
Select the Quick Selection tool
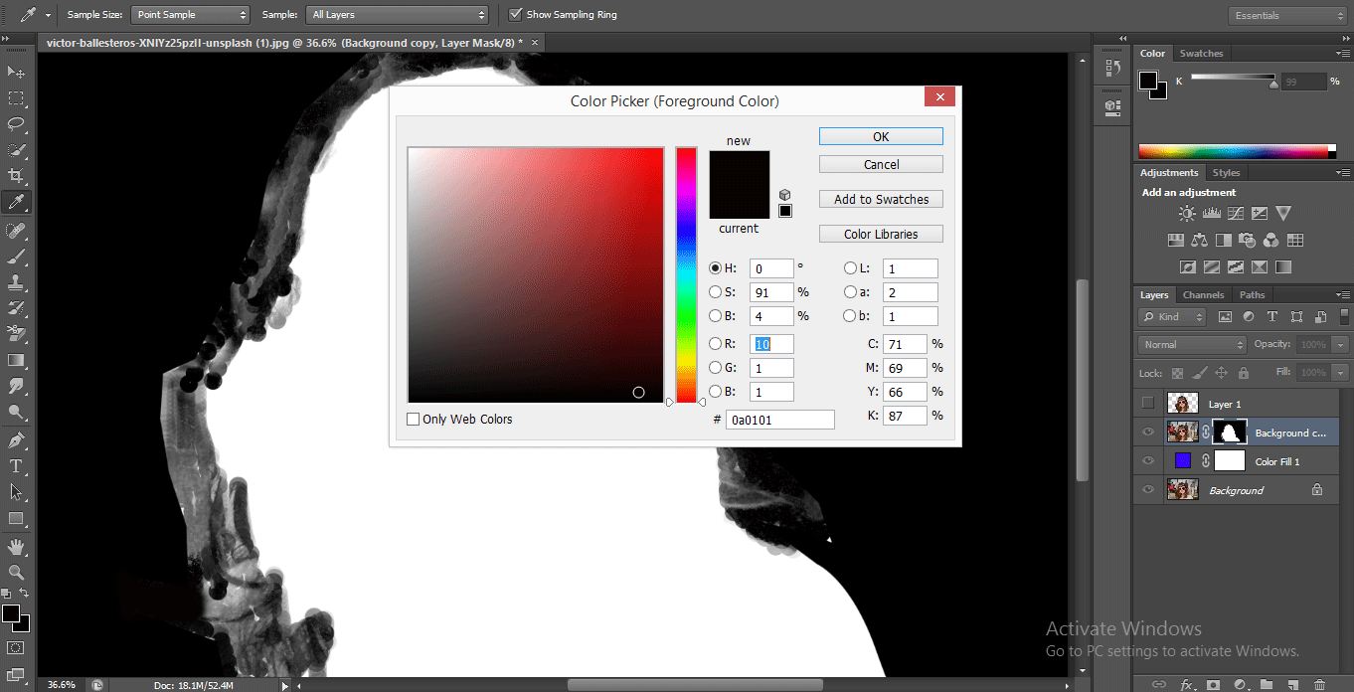click(x=17, y=150)
